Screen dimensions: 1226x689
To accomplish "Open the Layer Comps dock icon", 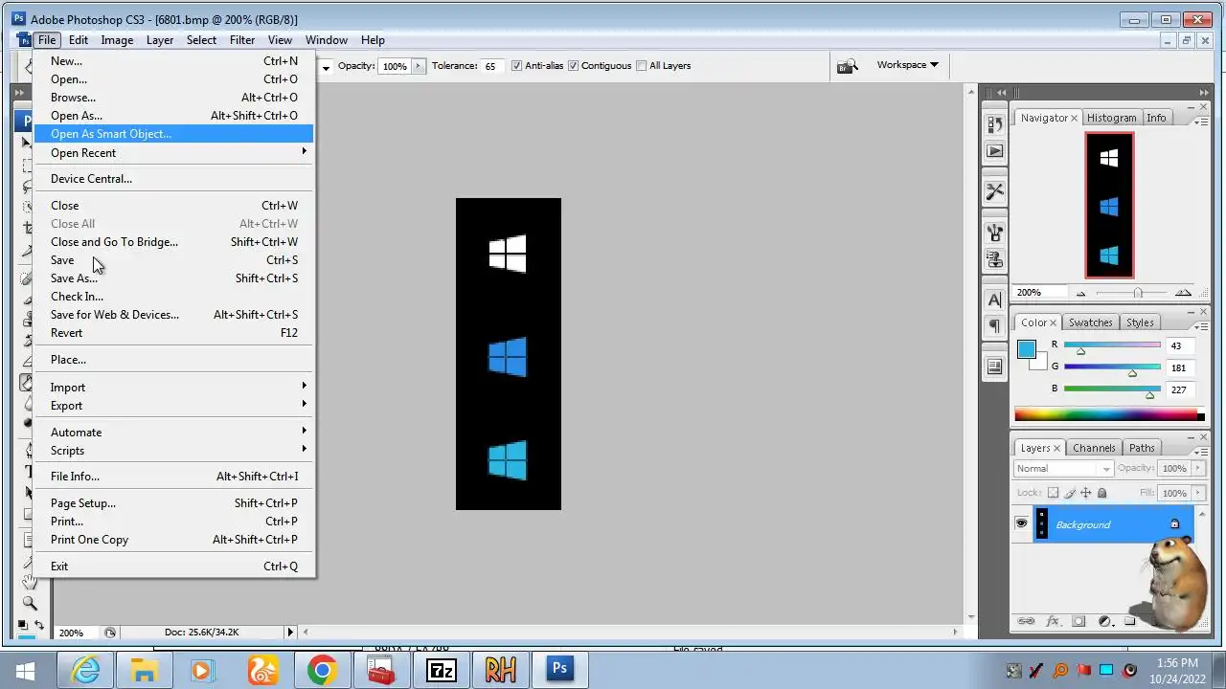I will point(995,367).
